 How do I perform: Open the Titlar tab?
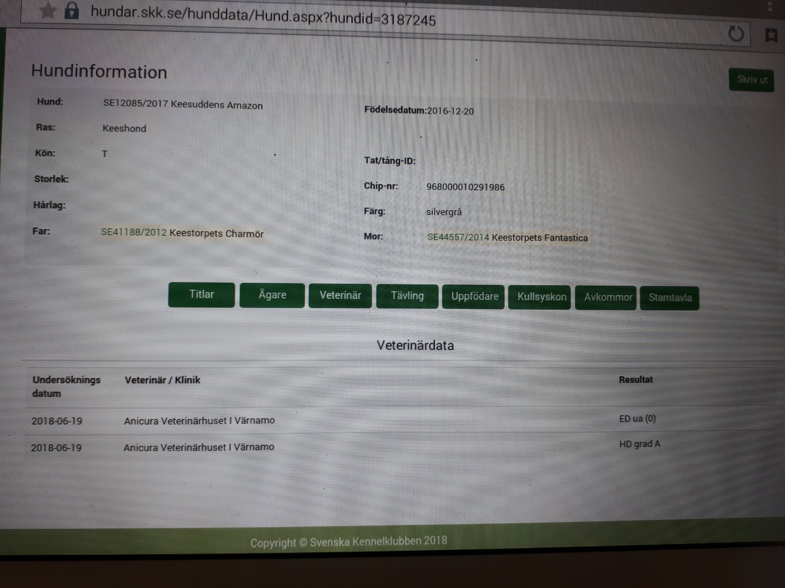[x=201, y=295]
